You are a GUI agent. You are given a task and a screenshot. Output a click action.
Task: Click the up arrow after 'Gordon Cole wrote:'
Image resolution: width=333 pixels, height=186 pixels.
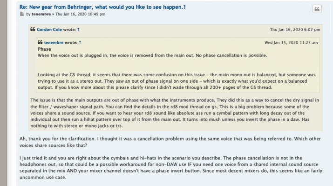pos(78,29)
